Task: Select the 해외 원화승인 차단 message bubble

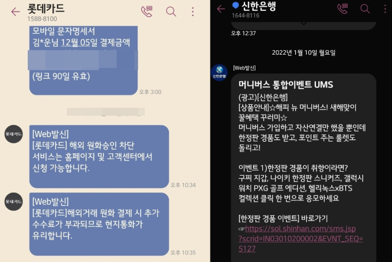Action: (x=99, y=157)
